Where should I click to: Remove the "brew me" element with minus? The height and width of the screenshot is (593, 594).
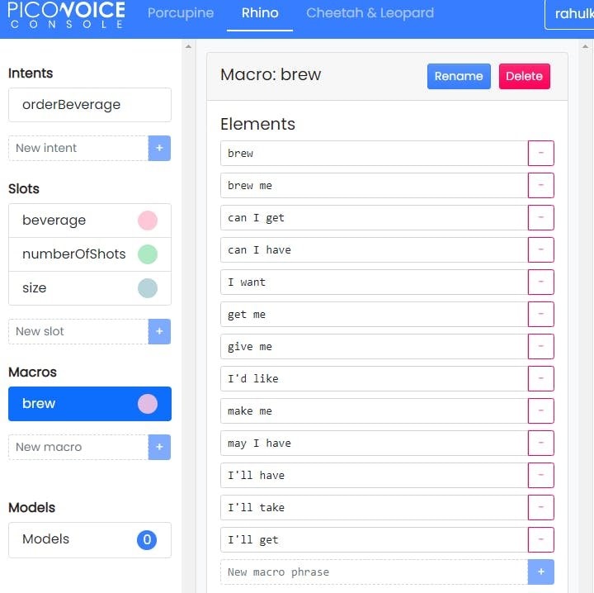click(x=541, y=186)
